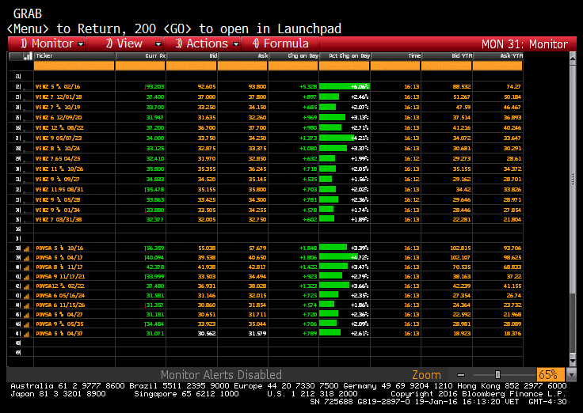The width and height of the screenshot is (583, 413).
Task: Click the chart icon in the table header corner
Action: pos(28,56)
